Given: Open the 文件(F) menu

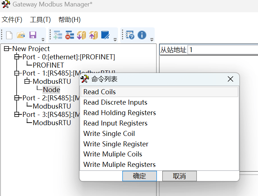Looking at the screenshot, I should click(x=12, y=20).
